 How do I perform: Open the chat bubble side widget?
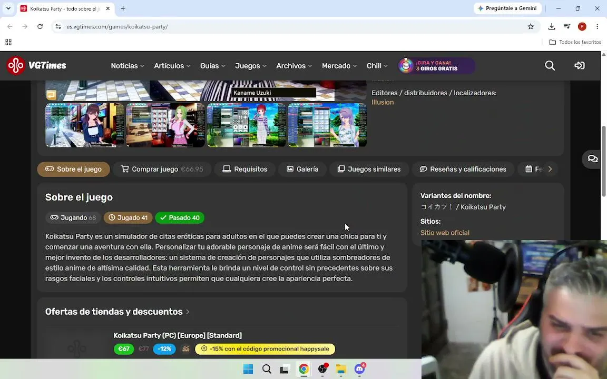[x=593, y=158]
